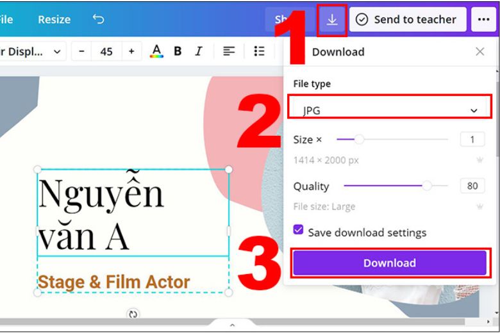Screen dimensions: 500x333
Task: Apply bulleted list formatting
Action: click(259, 51)
